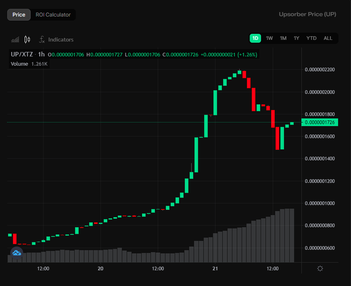Click the Upsorber Price (UP) heading

pyautogui.click(x=307, y=15)
